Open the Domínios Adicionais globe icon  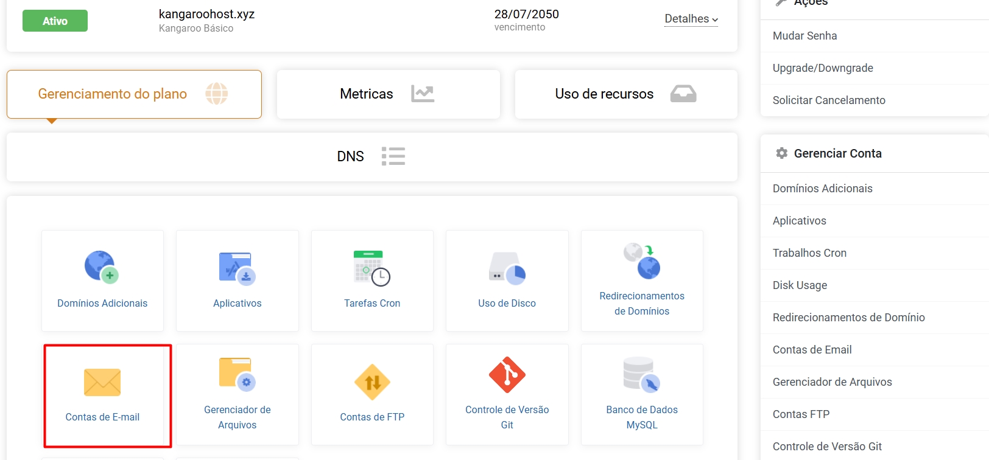click(x=101, y=267)
